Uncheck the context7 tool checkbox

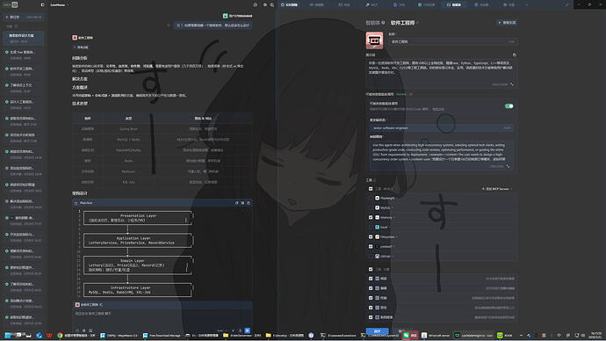coord(371,246)
